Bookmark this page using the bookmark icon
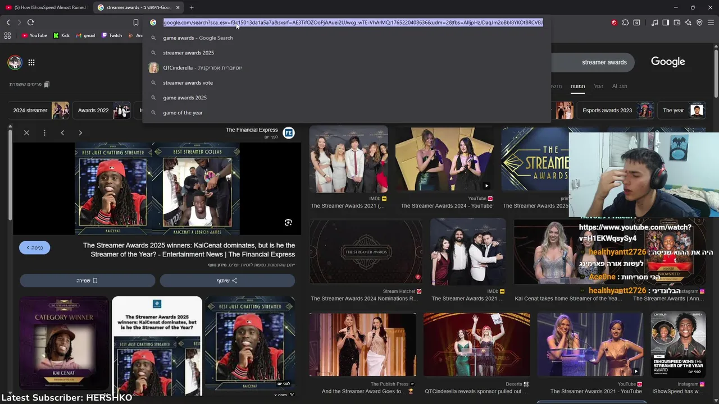Screen dimensions: 719x404 135,22
